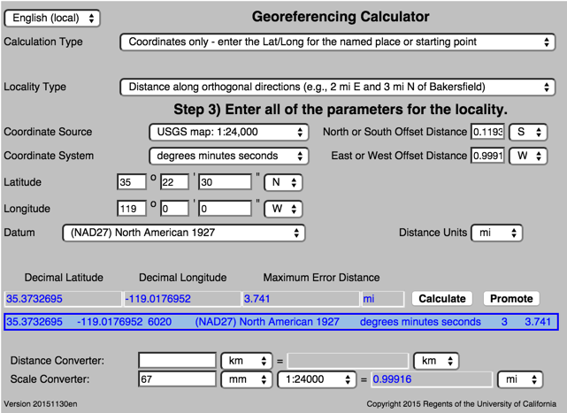Focus the North or South Offset Distance field
The height and width of the screenshot is (413, 567).
[487, 132]
